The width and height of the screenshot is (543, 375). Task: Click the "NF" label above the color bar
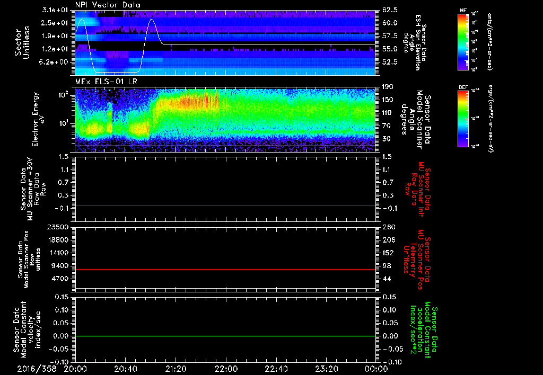click(x=463, y=11)
